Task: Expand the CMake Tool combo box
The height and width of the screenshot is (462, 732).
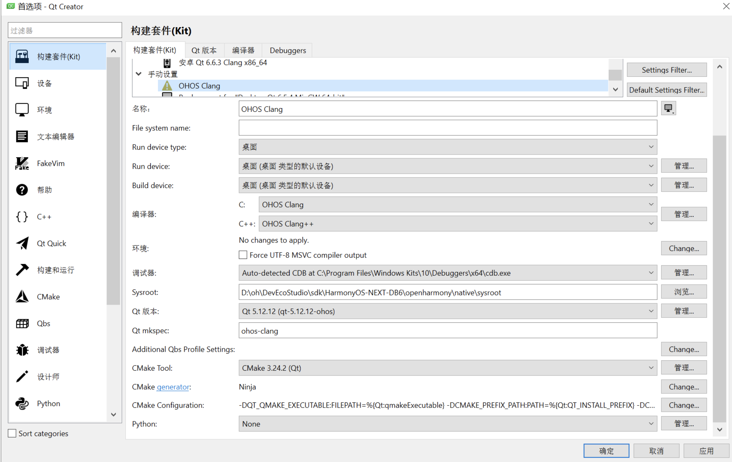Action: tap(447, 368)
